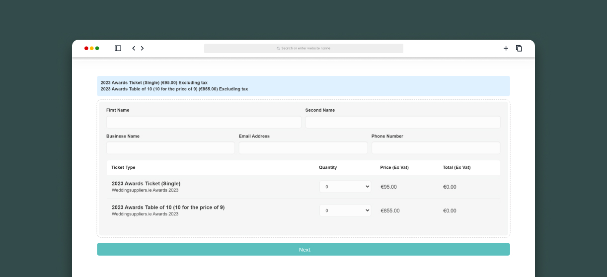Close the window with red dot
This screenshot has width=607, height=277.
[86, 48]
